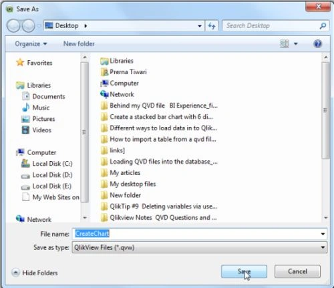Collapse folders with Hide Folders arrow
334x288 pixels.
pos(15,273)
